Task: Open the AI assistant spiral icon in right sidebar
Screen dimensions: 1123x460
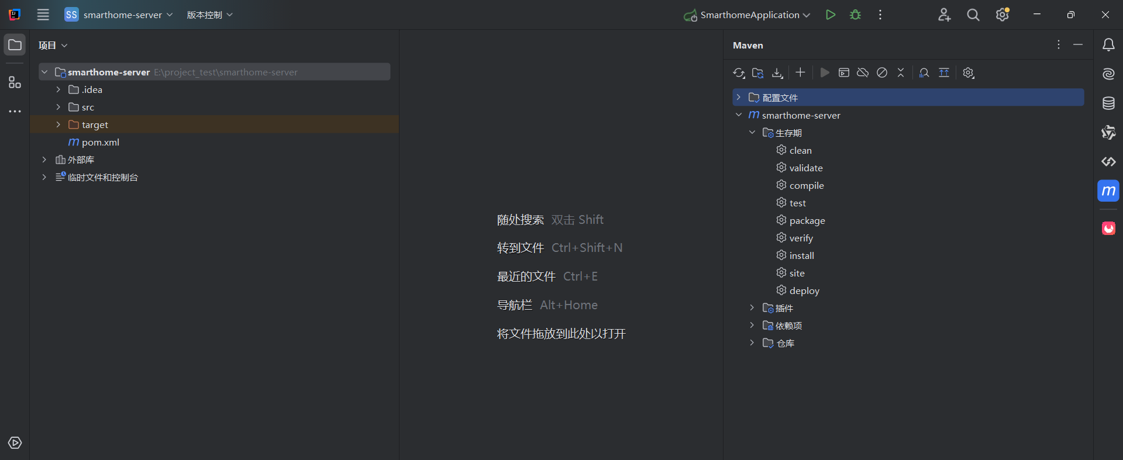Action: [x=1108, y=74]
